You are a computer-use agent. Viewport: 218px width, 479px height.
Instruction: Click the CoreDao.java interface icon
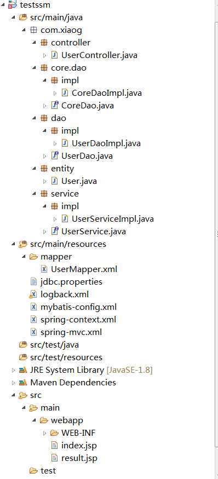click(x=54, y=106)
